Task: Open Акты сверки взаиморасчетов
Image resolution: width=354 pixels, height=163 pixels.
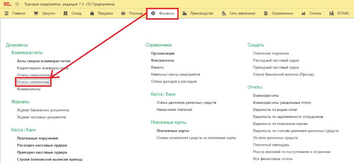Action: pos(44,61)
